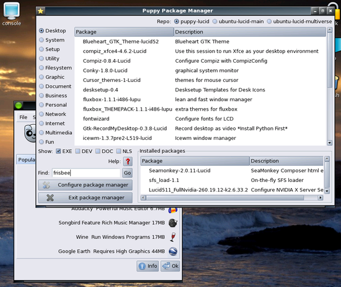This screenshot has width=341, height=287.
Task: Select the Gtk-RecordMyDesktop-0.3.8-Lucid package
Action: (x=200, y=129)
